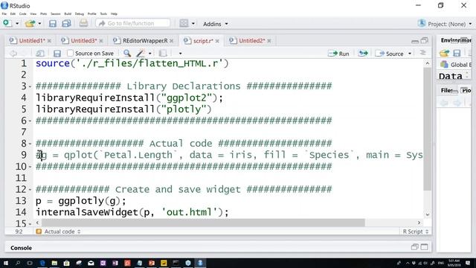The height and width of the screenshot is (268, 476).
Task: Switch to the REditorWrapperR tab
Action: (145, 40)
